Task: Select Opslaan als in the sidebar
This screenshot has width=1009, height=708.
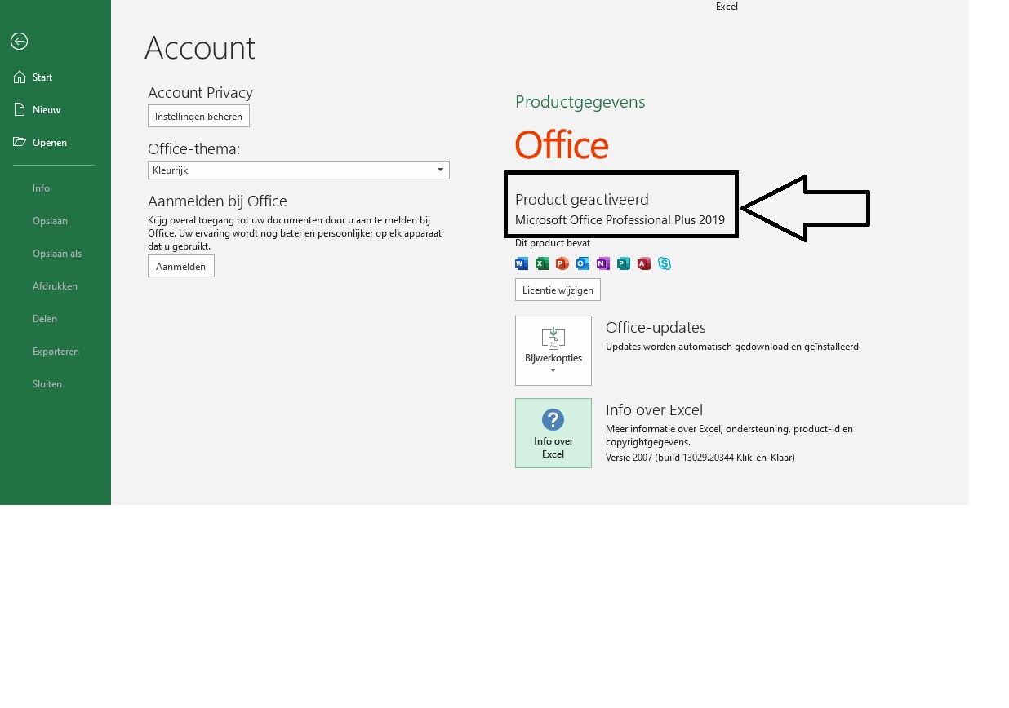Action: coord(57,254)
